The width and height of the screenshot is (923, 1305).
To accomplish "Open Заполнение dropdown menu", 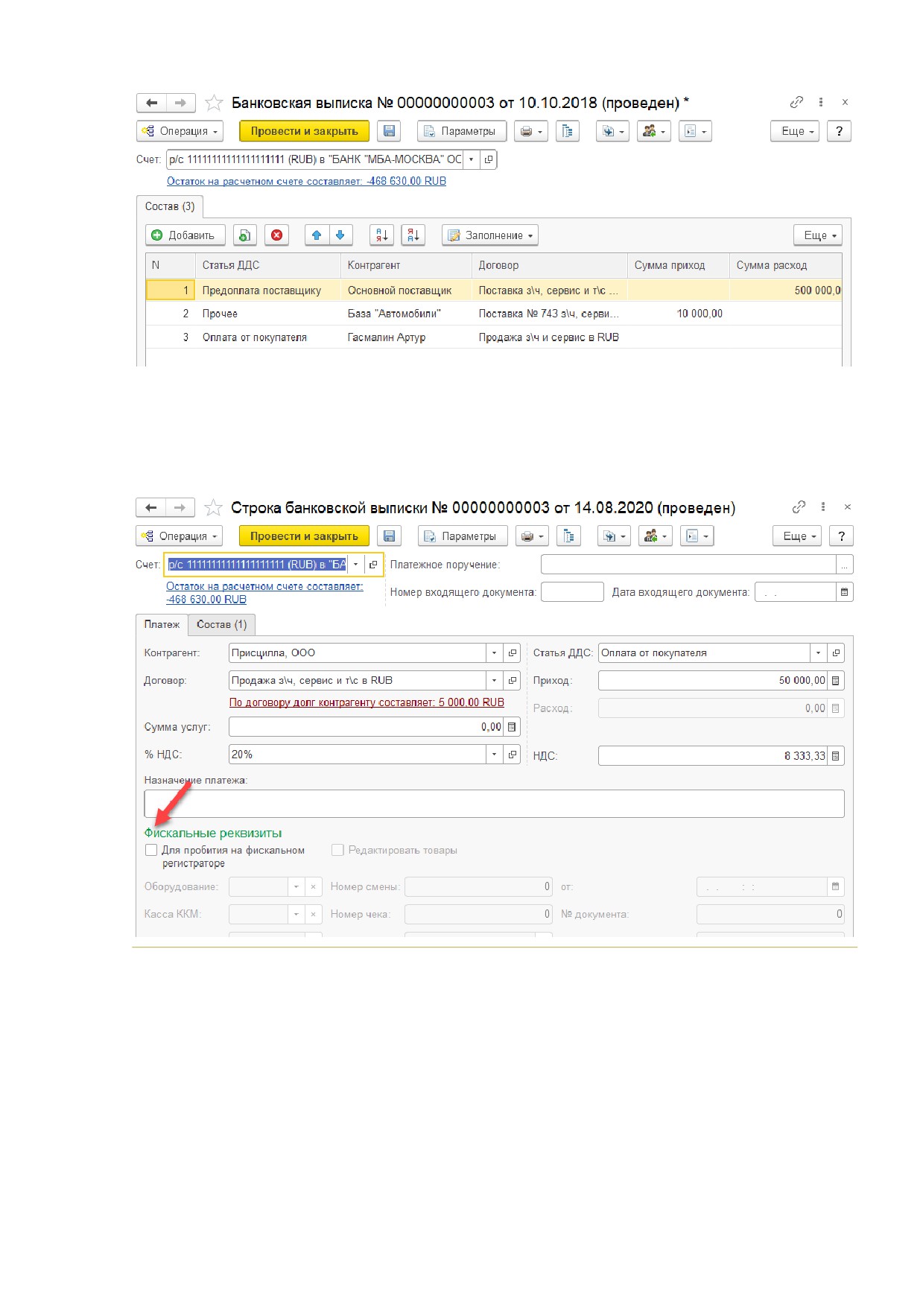I will coord(490,235).
